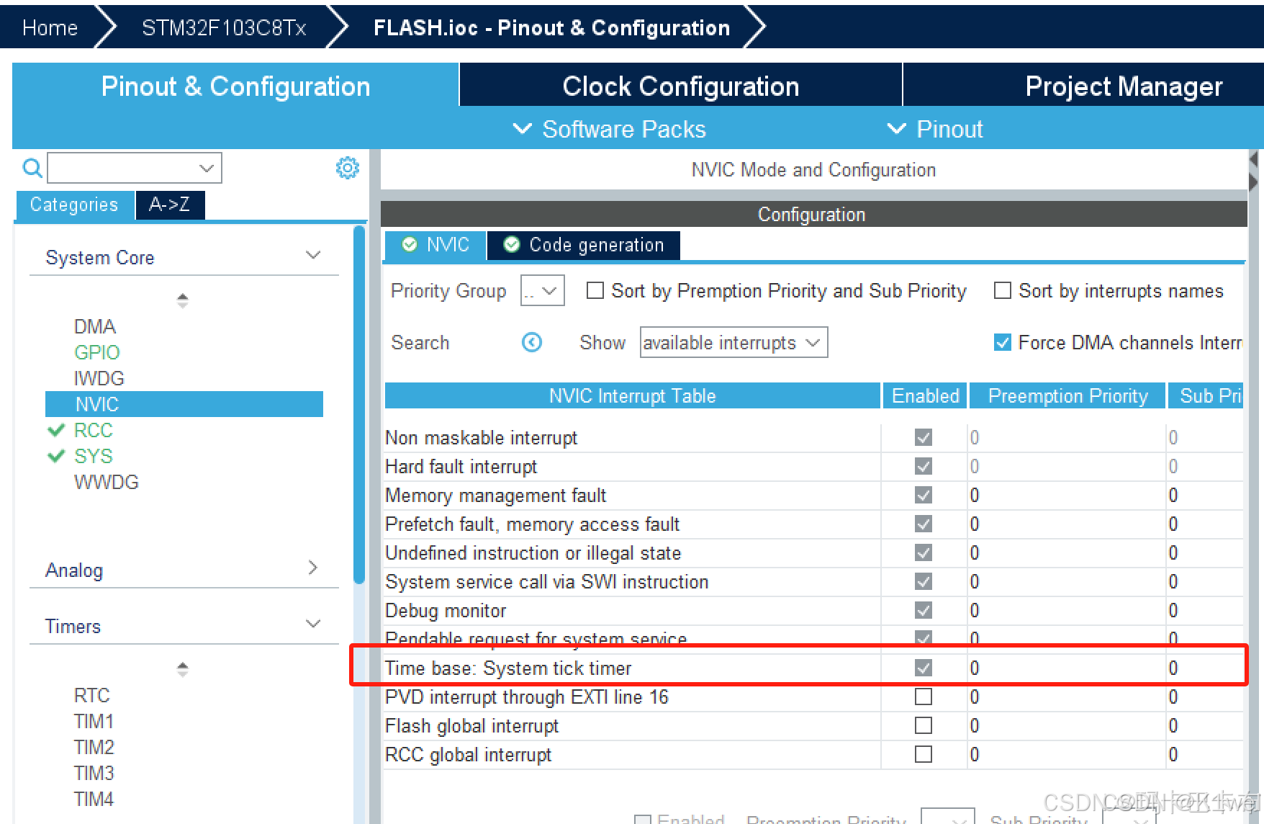This screenshot has width=1264, height=824.
Task: Open the Show available interrupts dropdown
Action: [733, 342]
